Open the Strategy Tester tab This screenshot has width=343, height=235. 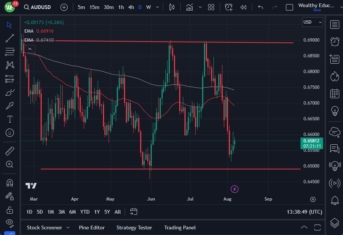[x=134, y=228]
